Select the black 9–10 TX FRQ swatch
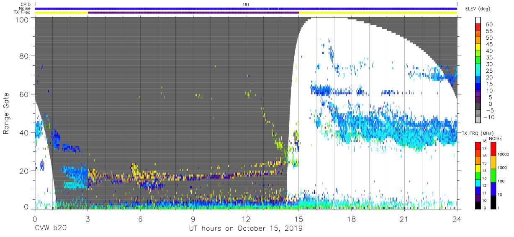Viewport: 514px width, 237px height. pyautogui.click(x=478, y=205)
